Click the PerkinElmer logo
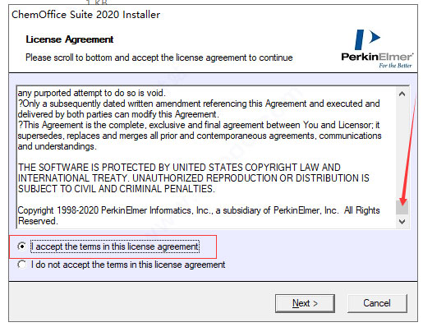The height and width of the screenshot is (327, 423). pos(377,49)
